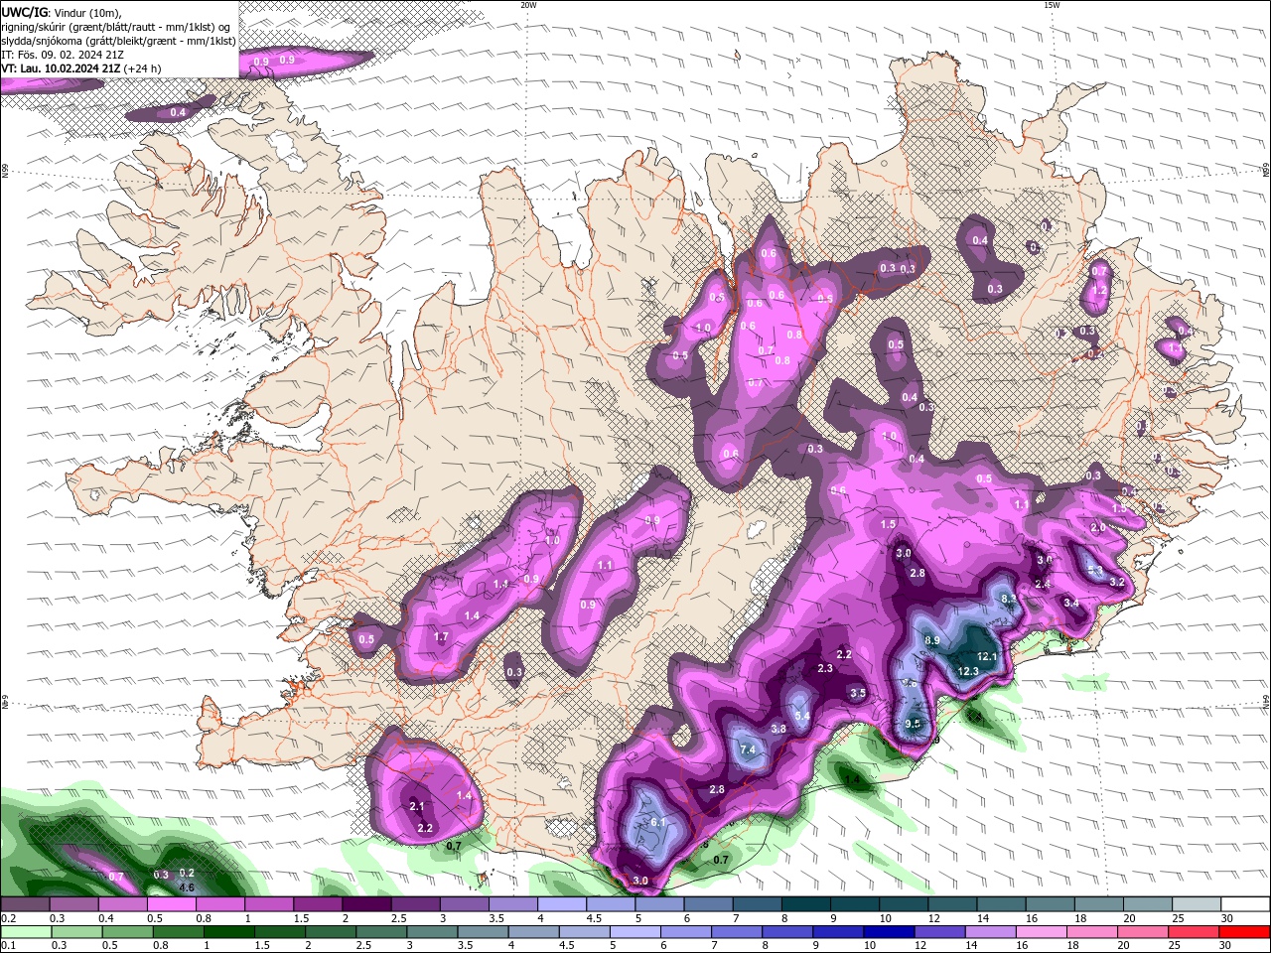Click the 1.7 snowfall value in the west
This screenshot has height=953, width=1271.
pyautogui.click(x=442, y=637)
